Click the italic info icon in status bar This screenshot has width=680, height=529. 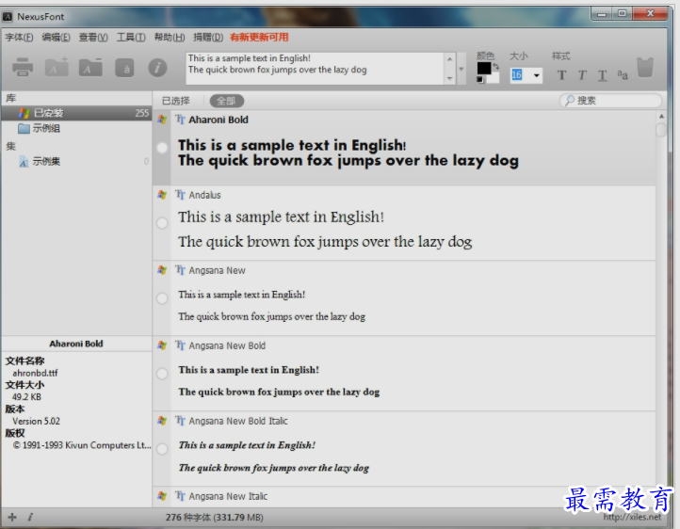tap(30, 517)
